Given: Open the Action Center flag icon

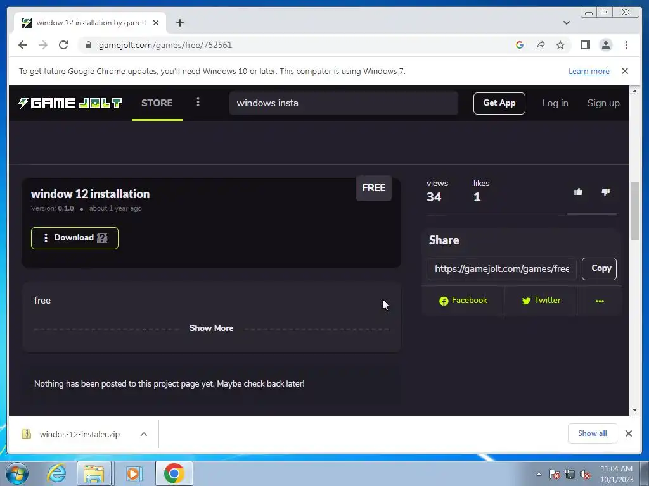Looking at the screenshot, I should 554,475.
